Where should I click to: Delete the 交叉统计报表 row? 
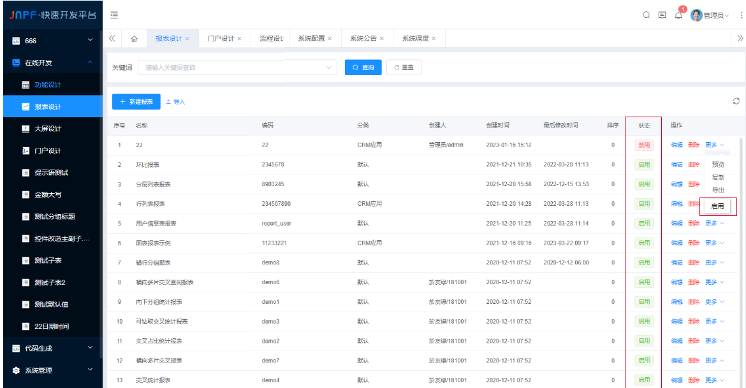pos(694,380)
